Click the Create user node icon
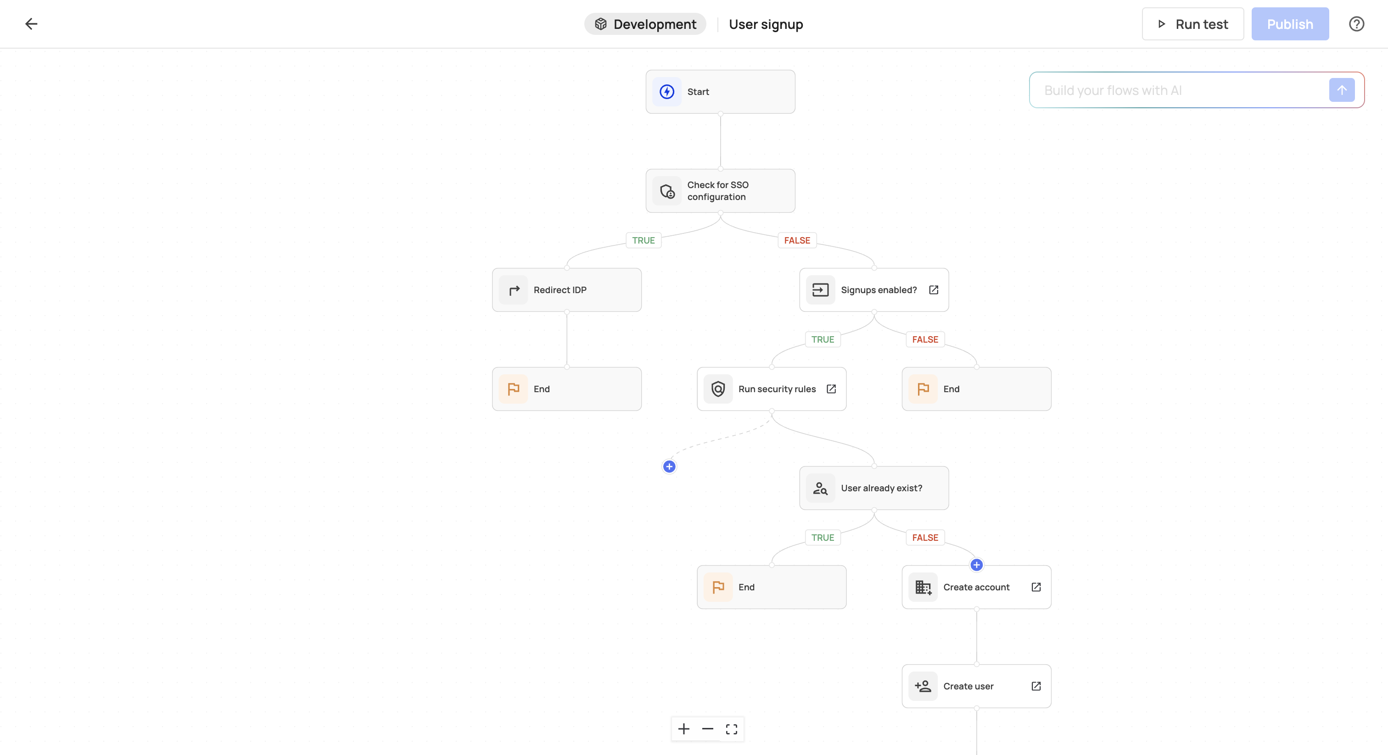Image resolution: width=1388 pixels, height=755 pixels. tap(923, 686)
